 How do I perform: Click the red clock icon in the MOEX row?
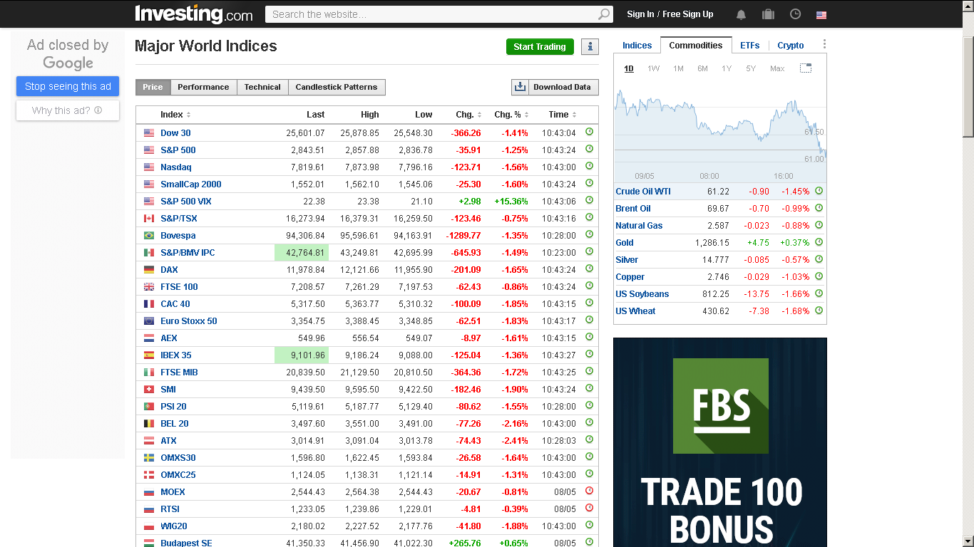(x=589, y=491)
